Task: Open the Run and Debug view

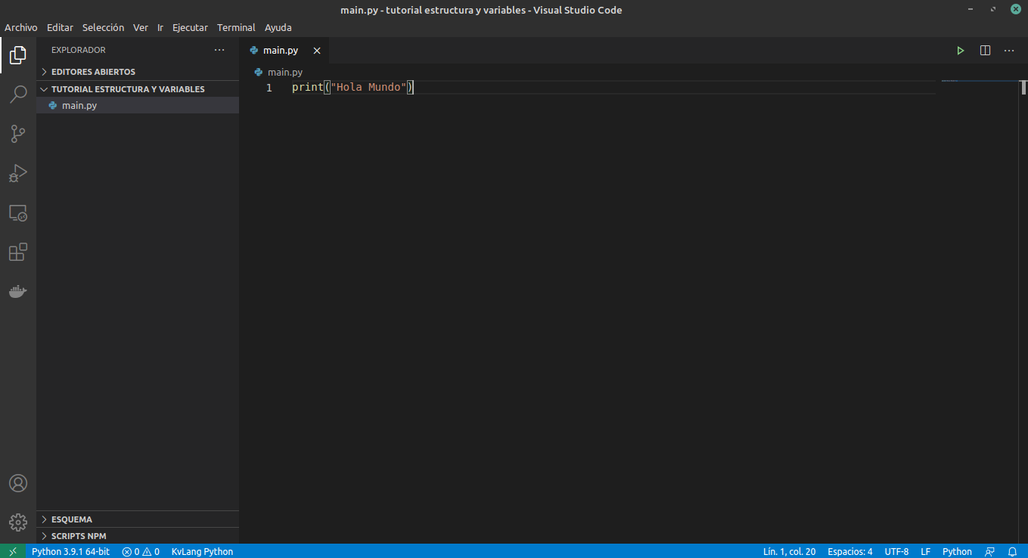Action: (x=18, y=173)
